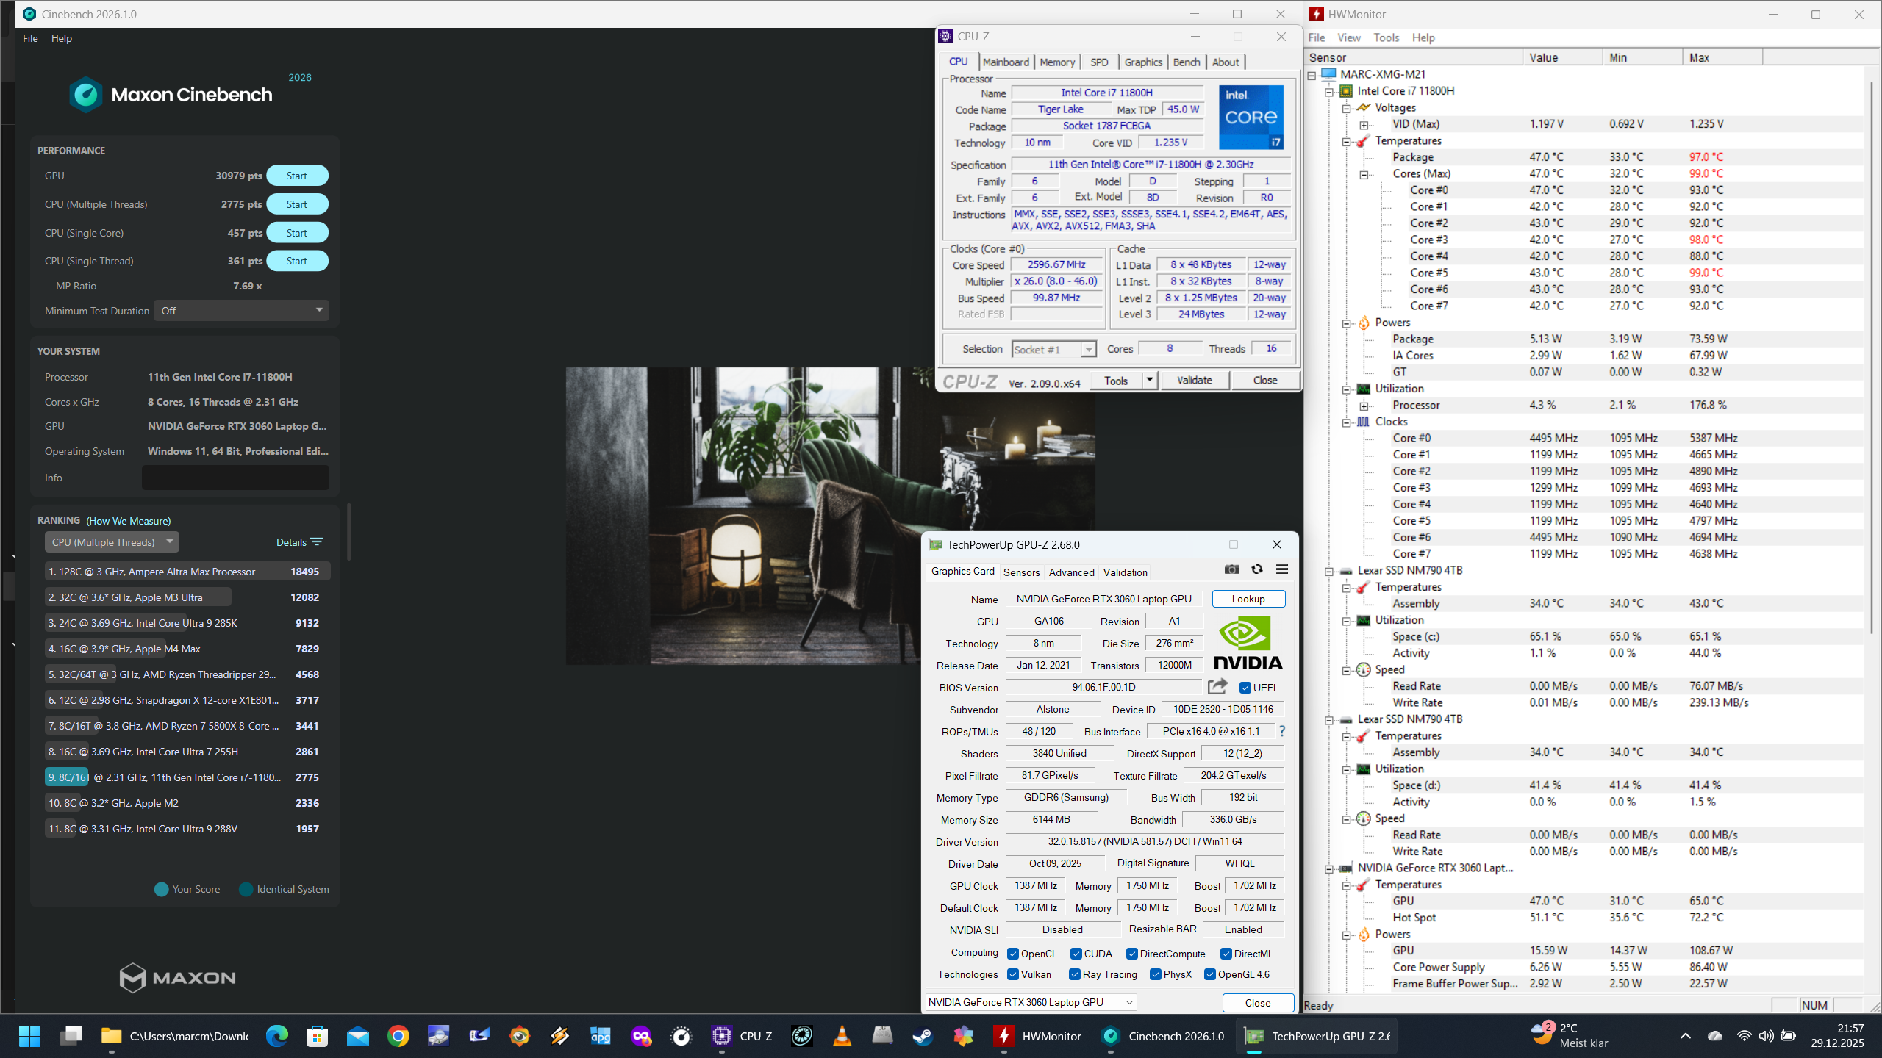This screenshot has height=1058, width=1882.
Task: Click the Lookup button in GPU-Z
Action: point(1248,599)
